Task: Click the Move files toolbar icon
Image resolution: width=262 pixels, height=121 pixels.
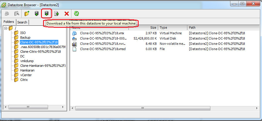Action: pos(17,14)
